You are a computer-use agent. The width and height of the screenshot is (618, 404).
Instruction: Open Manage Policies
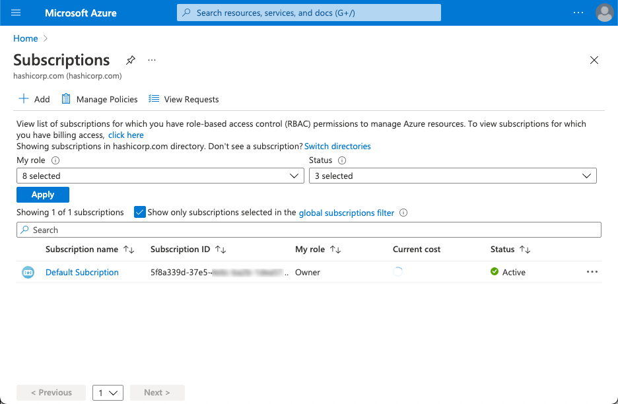pyautogui.click(x=100, y=99)
